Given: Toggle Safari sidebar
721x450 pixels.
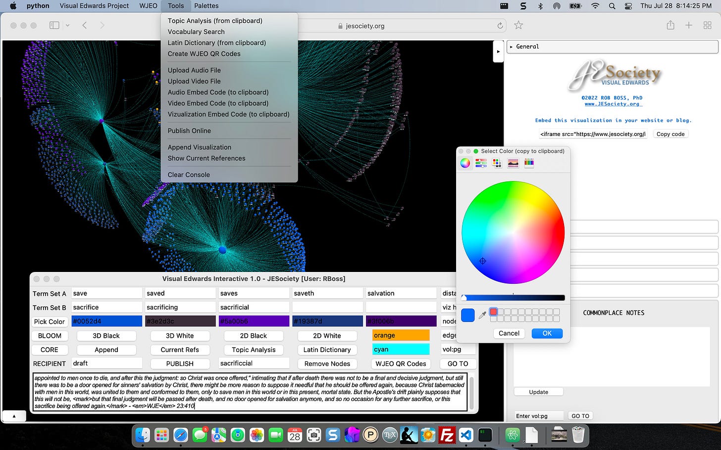Looking at the screenshot, I should pos(54,25).
